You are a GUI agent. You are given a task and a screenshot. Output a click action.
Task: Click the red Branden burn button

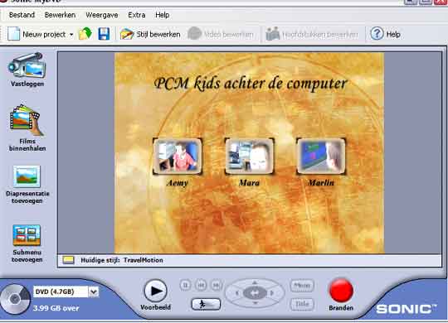tap(341, 291)
